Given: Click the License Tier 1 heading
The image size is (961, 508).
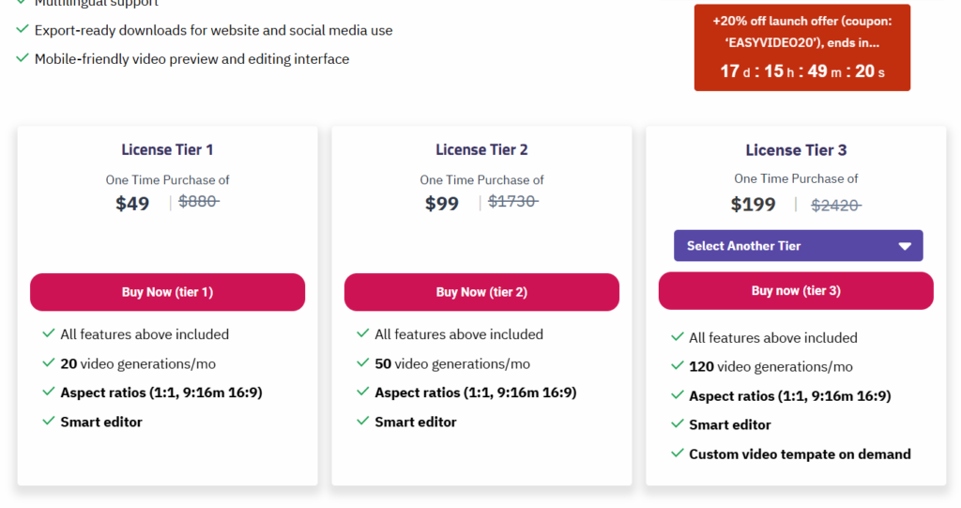Looking at the screenshot, I should pyautogui.click(x=167, y=149).
